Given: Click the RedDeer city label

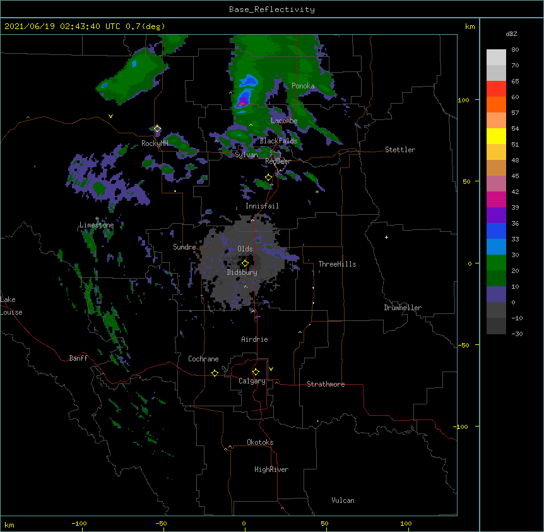Looking at the screenshot, I should pos(278,161).
